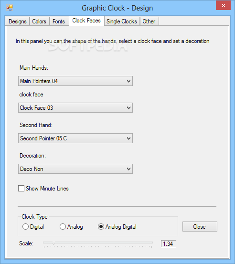Open the clock face dropdown showing Clock Face 03

click(75, 108)
